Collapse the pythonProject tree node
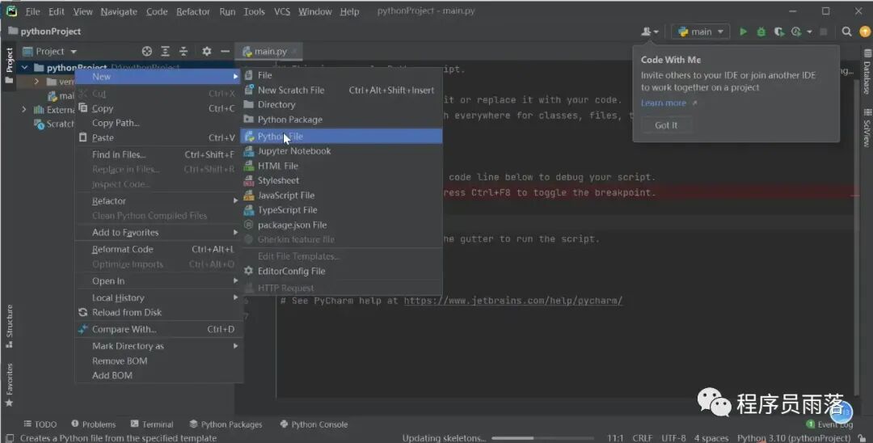This screenshot has width=873, height=443. pyautogui.click(x=24, y=68)
